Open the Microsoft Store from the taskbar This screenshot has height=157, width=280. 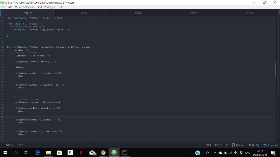click(59, 153)
